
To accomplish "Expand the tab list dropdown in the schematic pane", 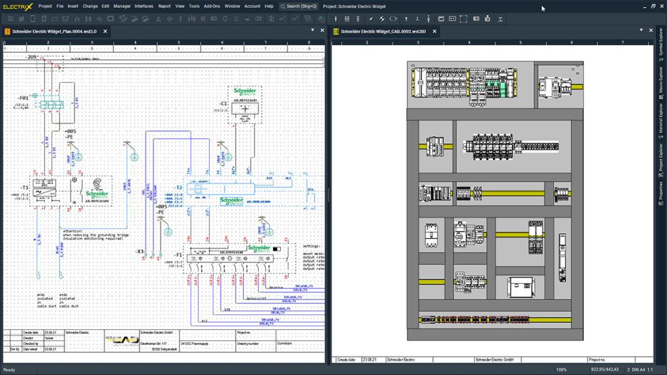I will coord(313,30).
